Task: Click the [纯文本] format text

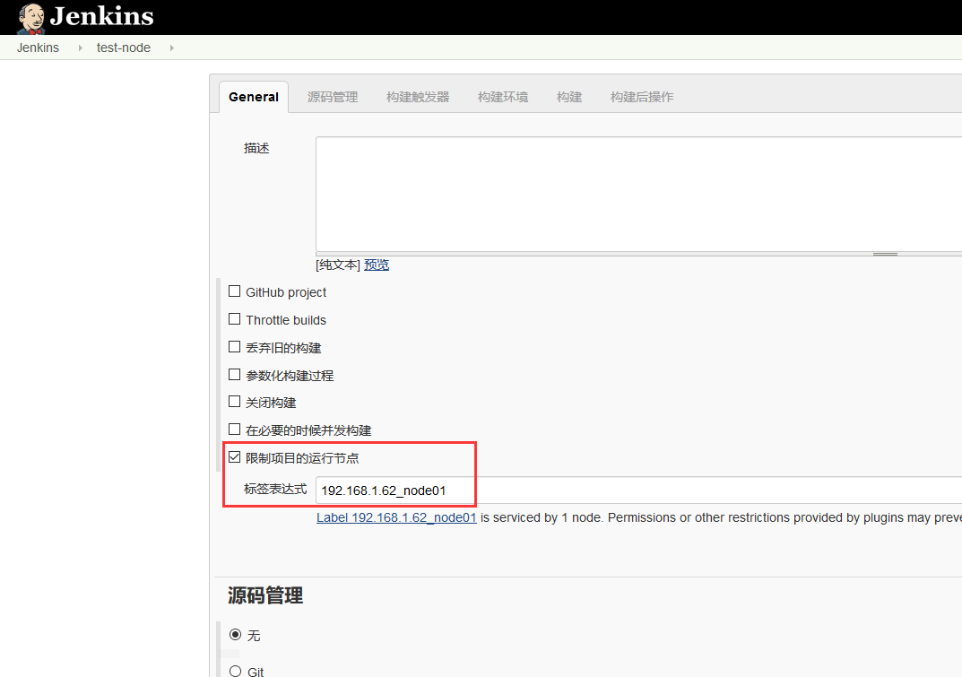Action: click(338, 265)
